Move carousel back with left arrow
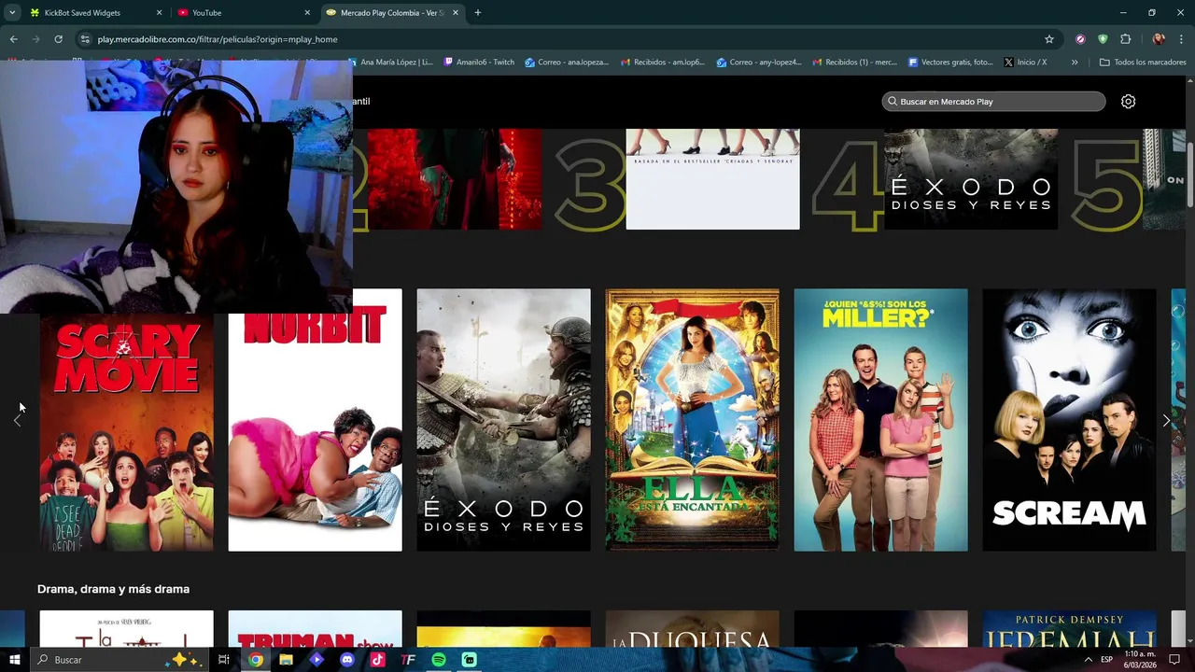 (17, 421)
